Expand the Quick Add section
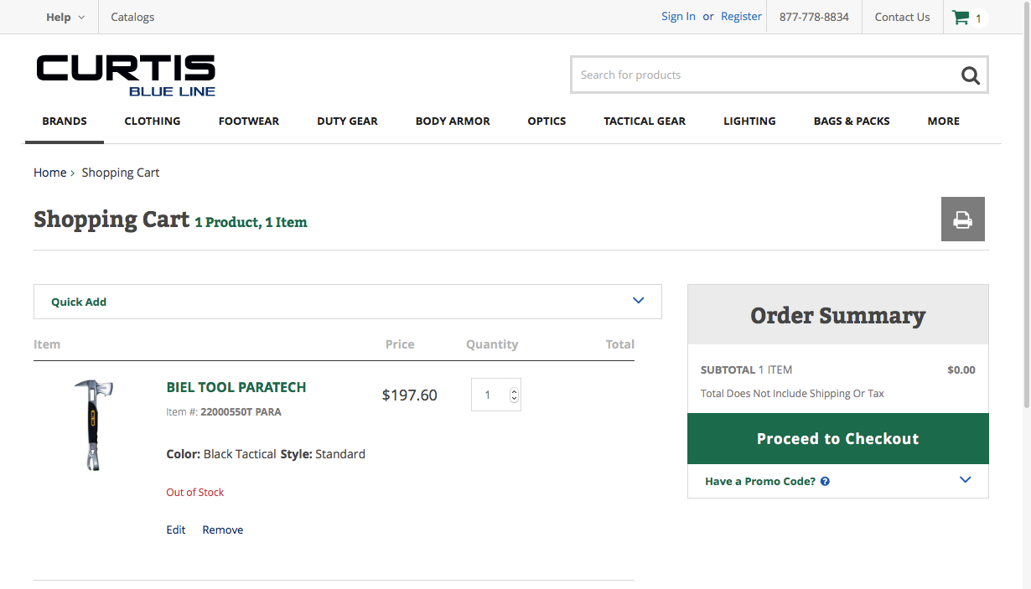1031x589 pixels. (x=638, y=301)
